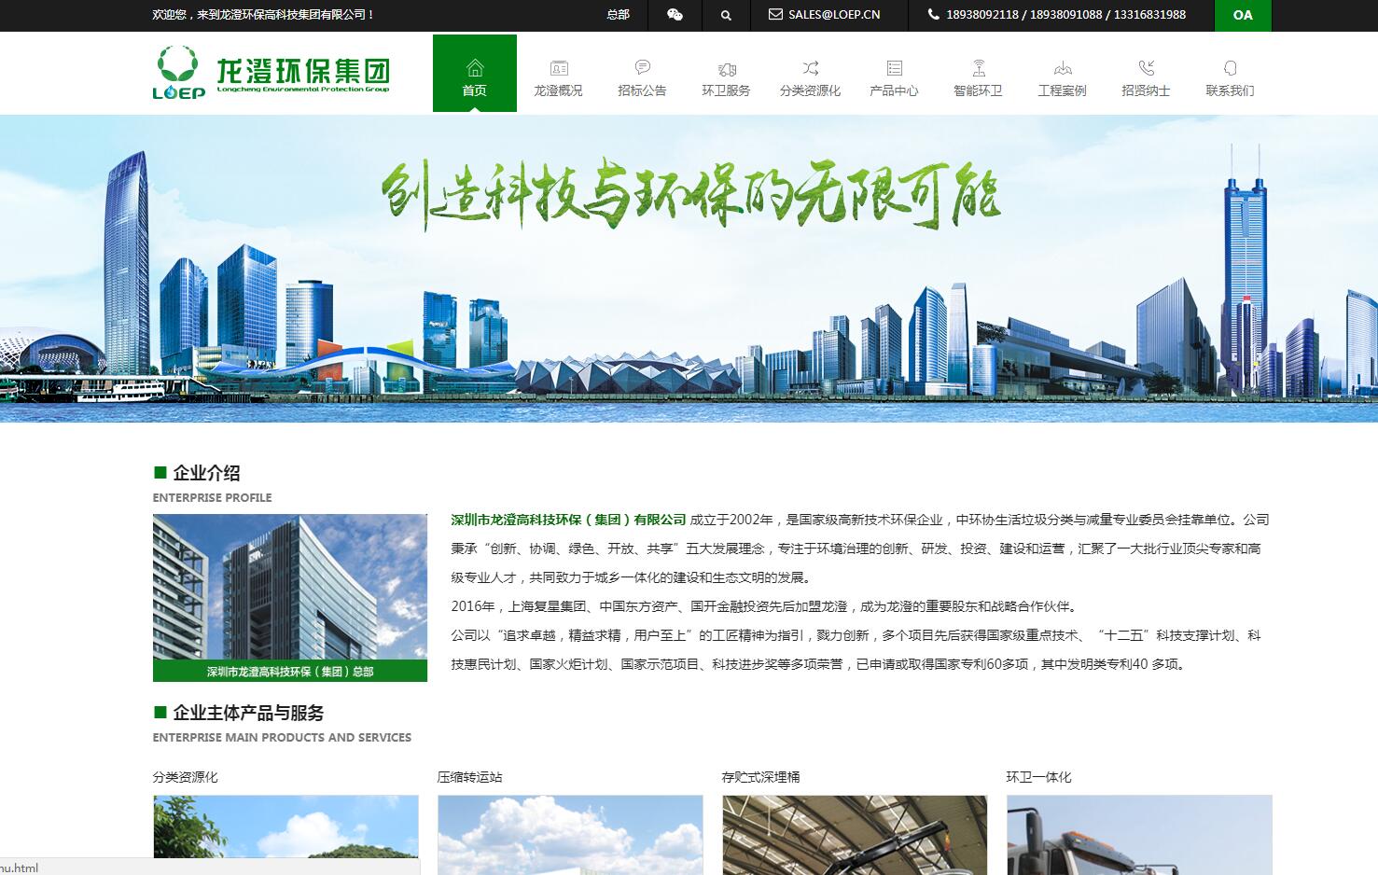Click the garbage truck icon for 环卫服务
This screenshot has height=875, width=1378.
coord(726,67)
